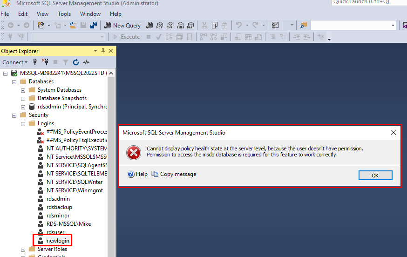
Task: Click the Parse checkmark icon
Action: (158, 37)
